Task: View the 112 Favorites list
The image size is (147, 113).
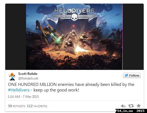Action: [37, 106]
